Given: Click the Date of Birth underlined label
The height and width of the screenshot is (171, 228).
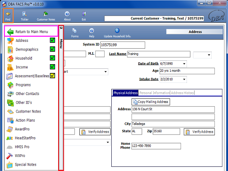Looking at the screenshot, I should pos(148,63).
